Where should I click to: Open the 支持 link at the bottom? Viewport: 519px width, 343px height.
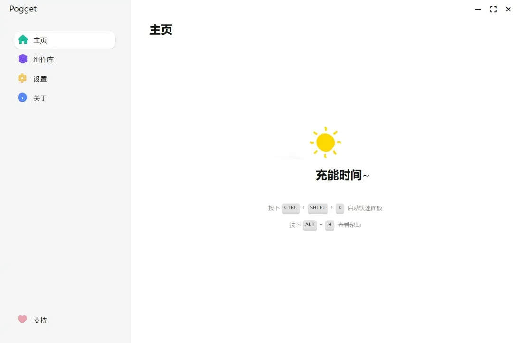(40, 320)
